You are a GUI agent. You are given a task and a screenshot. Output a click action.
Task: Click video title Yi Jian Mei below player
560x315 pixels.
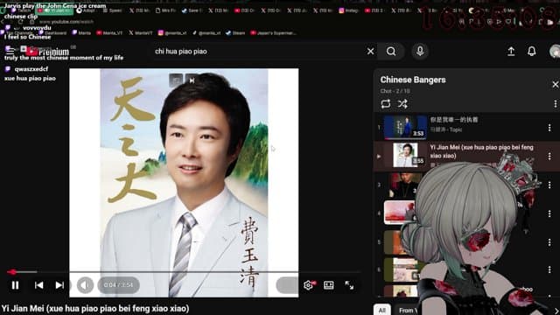[95, 309]
